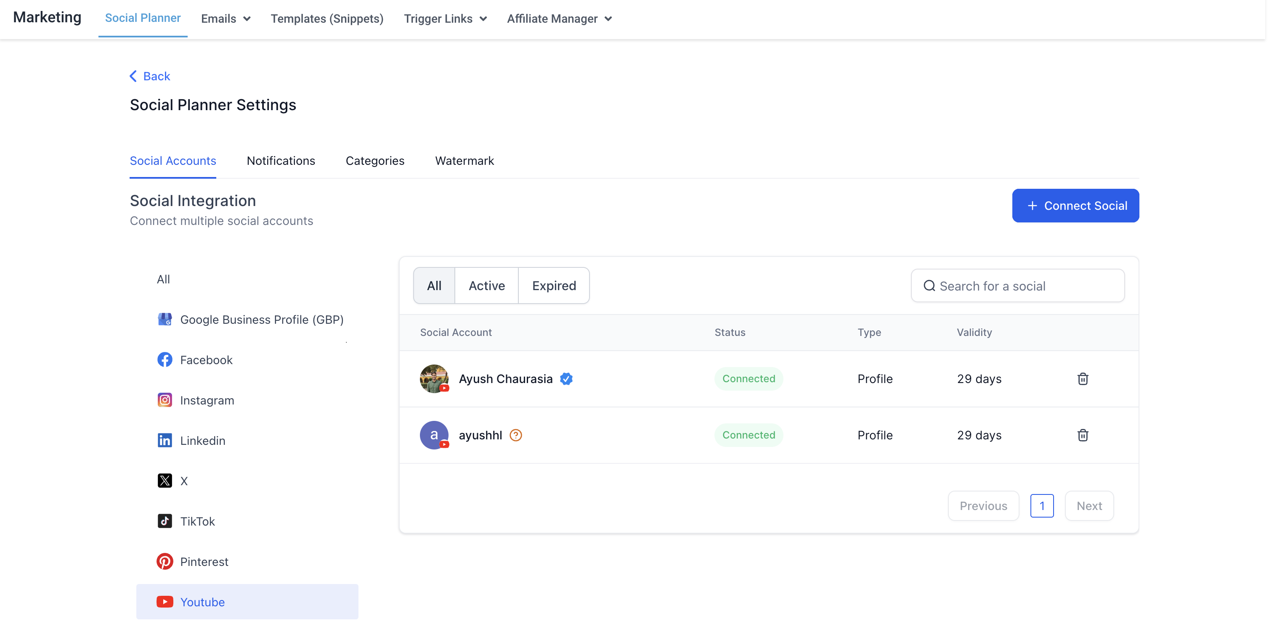
Task: Click the Youtube logo icon
Action: (165, 602)
